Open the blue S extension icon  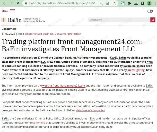coord(123,3)
